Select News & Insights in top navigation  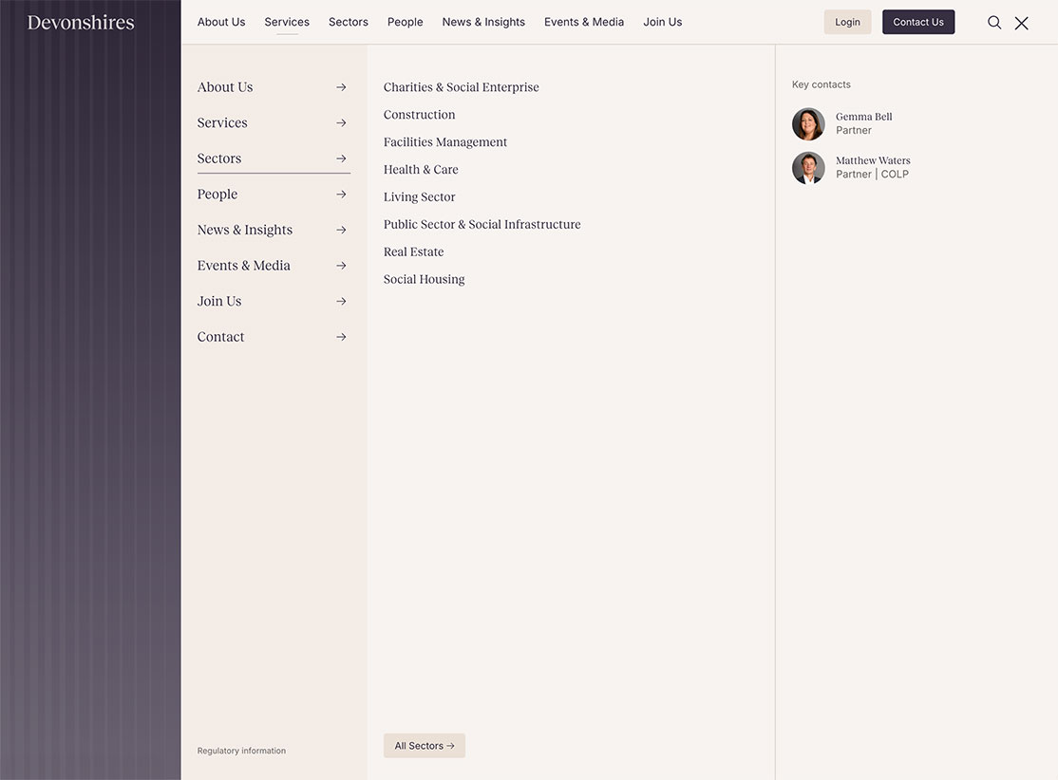point(483,22)
